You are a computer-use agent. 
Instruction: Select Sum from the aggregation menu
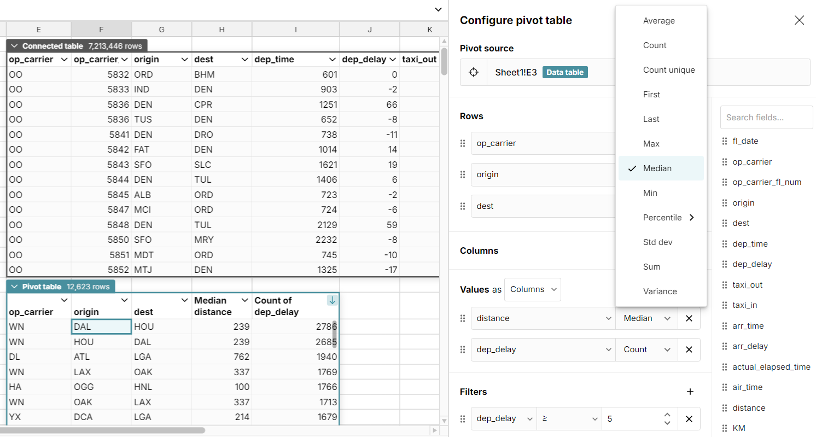point(652,266)
